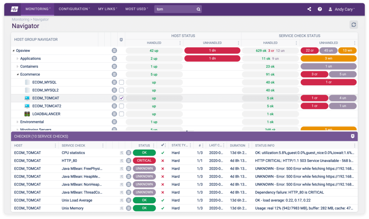Image resolution: width=369 pixels, height=219 pixels.
Task: Open the MOST USED dropdown
Action: tap(136, 9)
